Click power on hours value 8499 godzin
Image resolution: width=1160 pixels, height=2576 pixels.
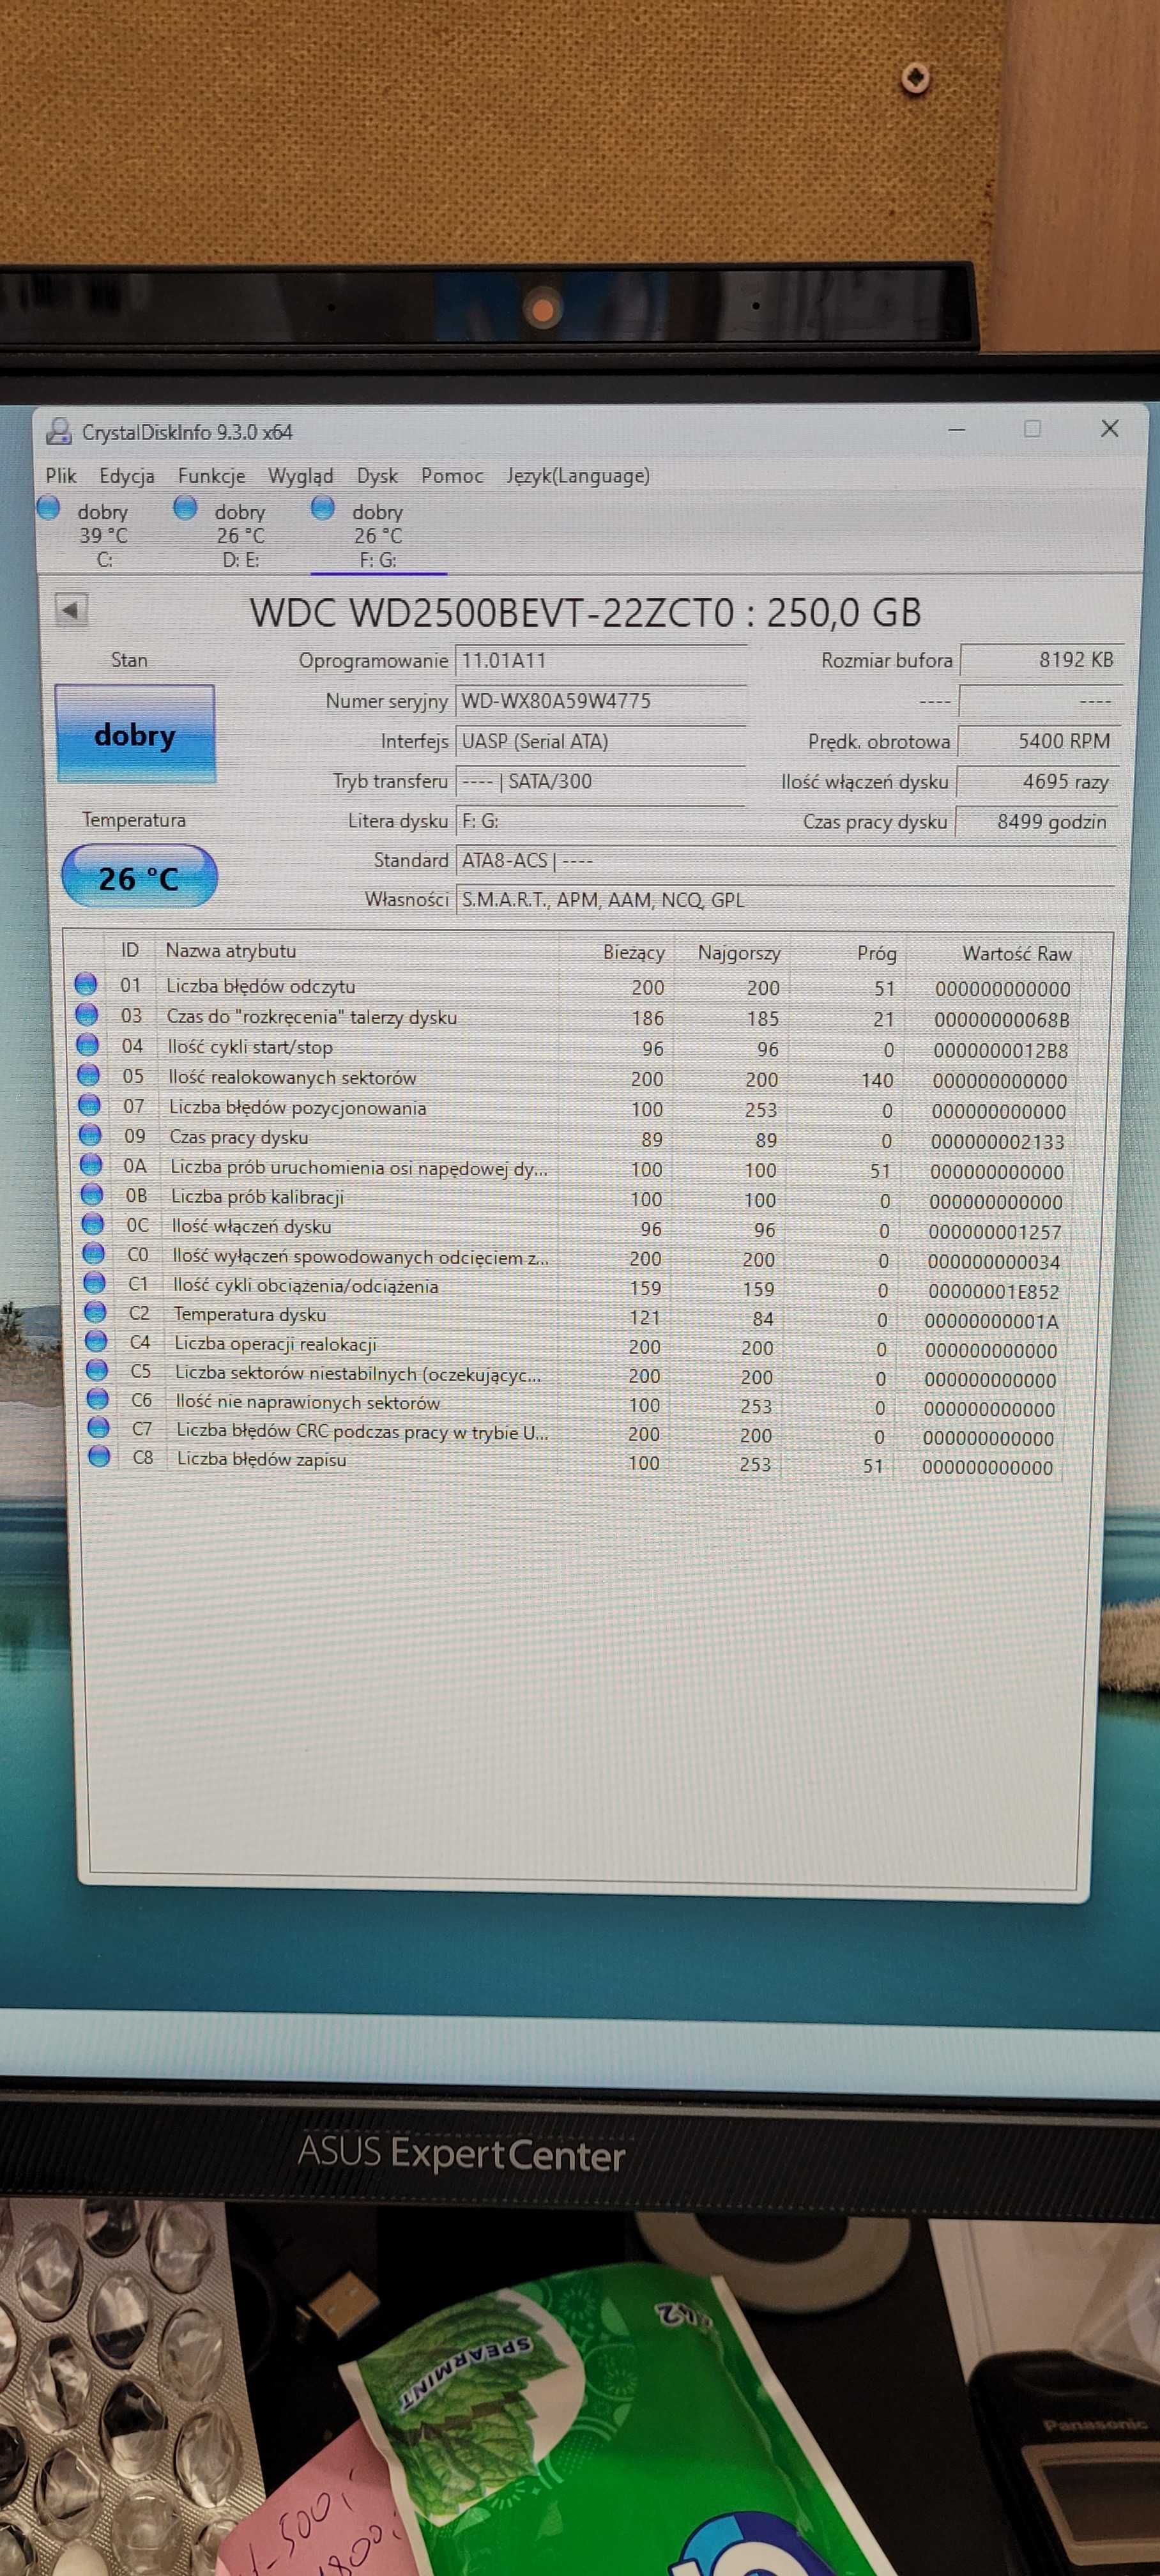tap(1037, 822)
